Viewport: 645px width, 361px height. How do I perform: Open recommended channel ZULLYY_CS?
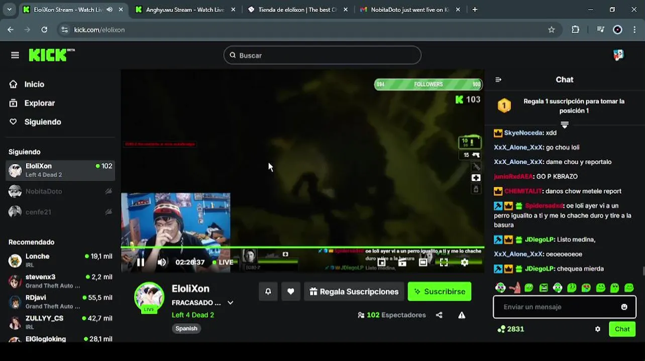[60, 322]
